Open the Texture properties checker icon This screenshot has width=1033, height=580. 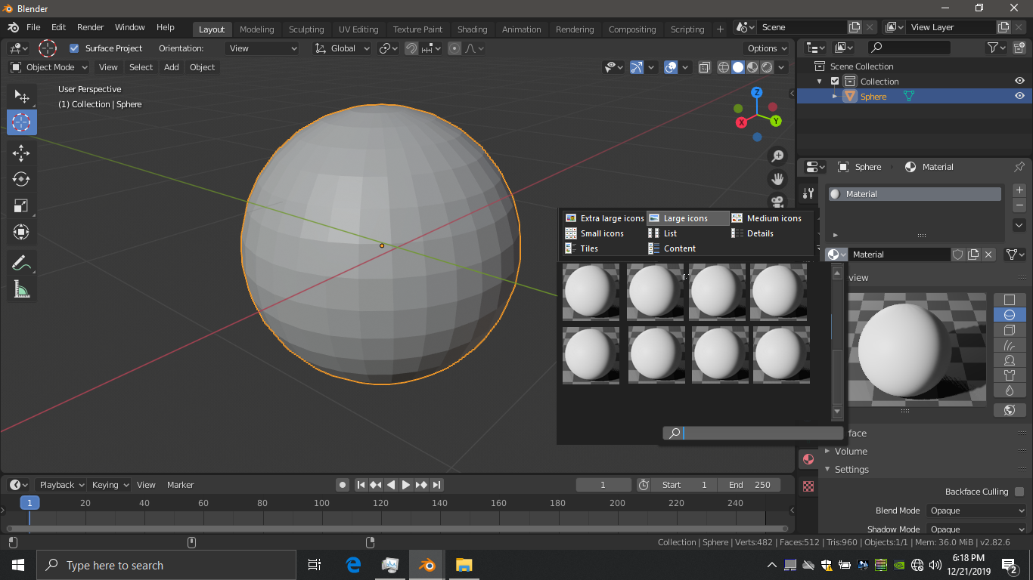(x=808, y=486)
